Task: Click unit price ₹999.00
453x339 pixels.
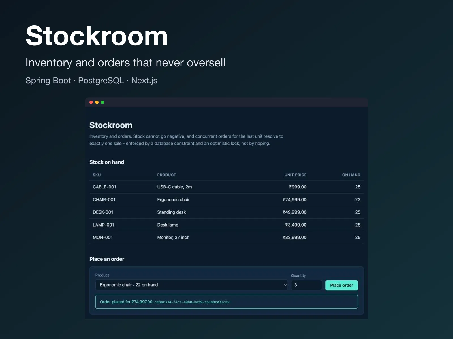Action: coord(298,187)
